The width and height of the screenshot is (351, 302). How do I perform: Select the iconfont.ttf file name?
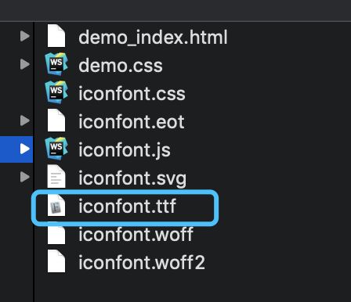click(x=128, y=206)
